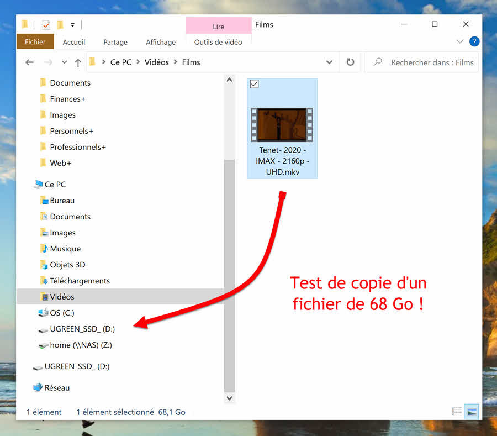Expand the ribbon with the chevron
The width and height of the screenshot is (497, 436).
point(460,41)
